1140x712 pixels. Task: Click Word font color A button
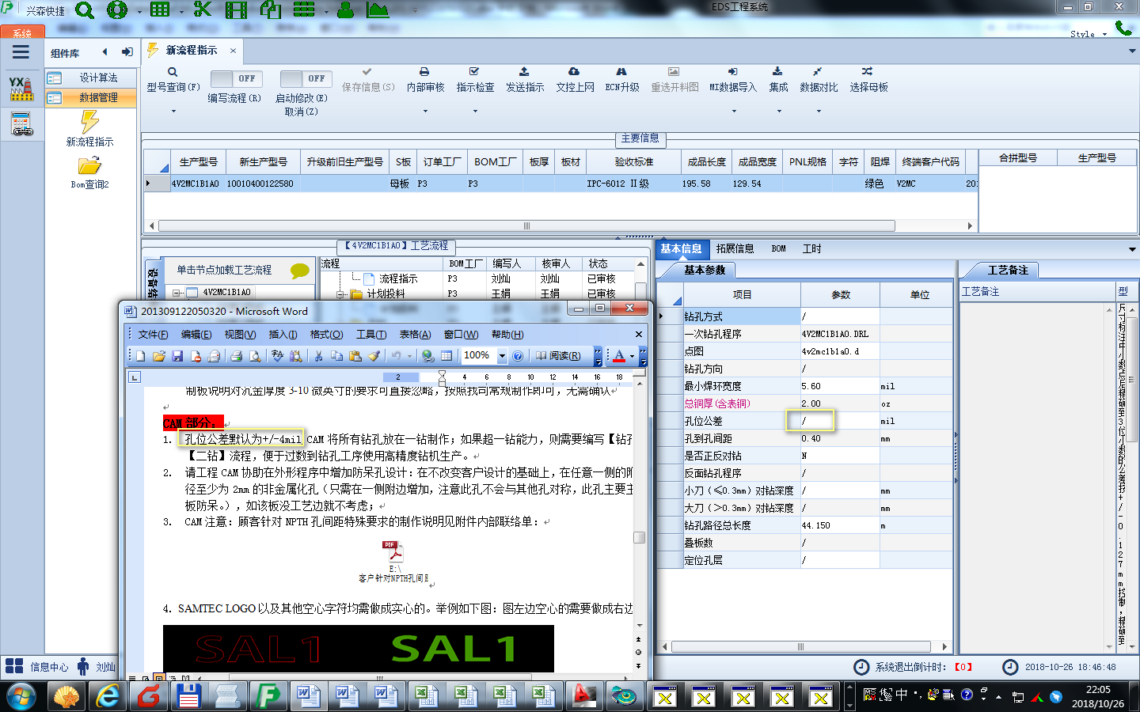pos(619,356)
